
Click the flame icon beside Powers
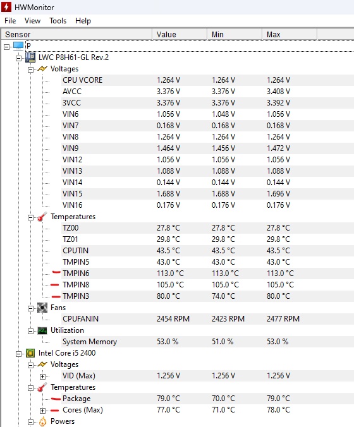coord(42,421)
